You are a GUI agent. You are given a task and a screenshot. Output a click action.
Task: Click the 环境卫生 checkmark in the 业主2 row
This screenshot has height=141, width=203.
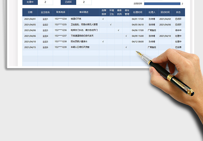point(111,25)
